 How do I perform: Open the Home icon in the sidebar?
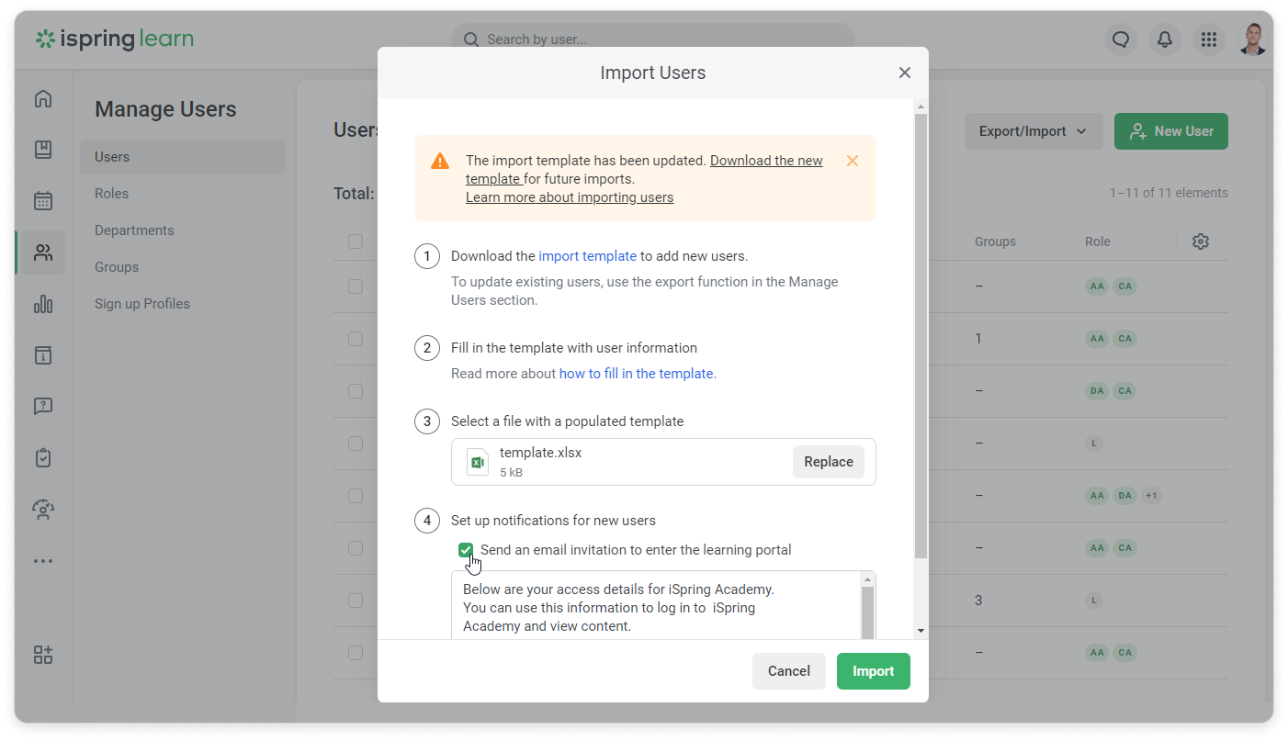[x=43, y=99]
